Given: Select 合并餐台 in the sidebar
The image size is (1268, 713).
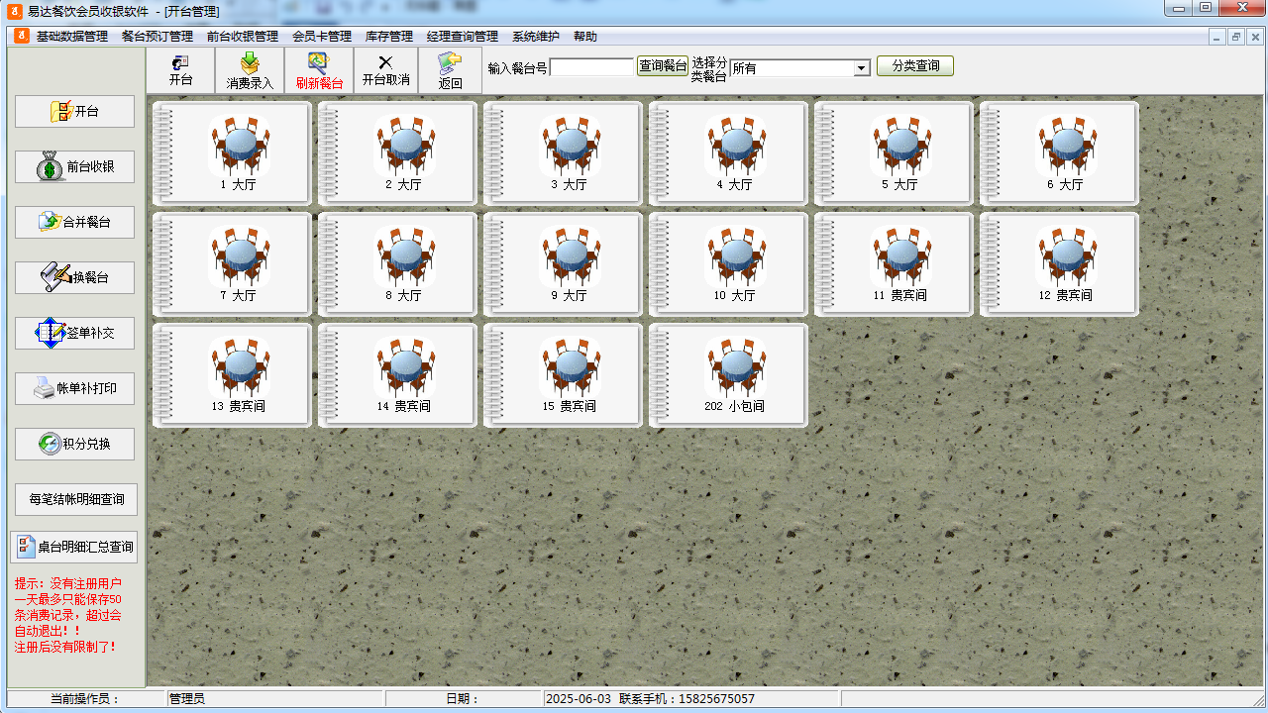Looking at the screenshot, I should coord(74,223).
